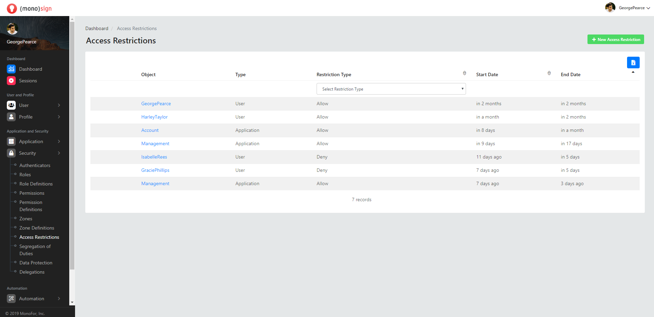
Task: Toggle End Date sort arrow
Action: point(633,72)
